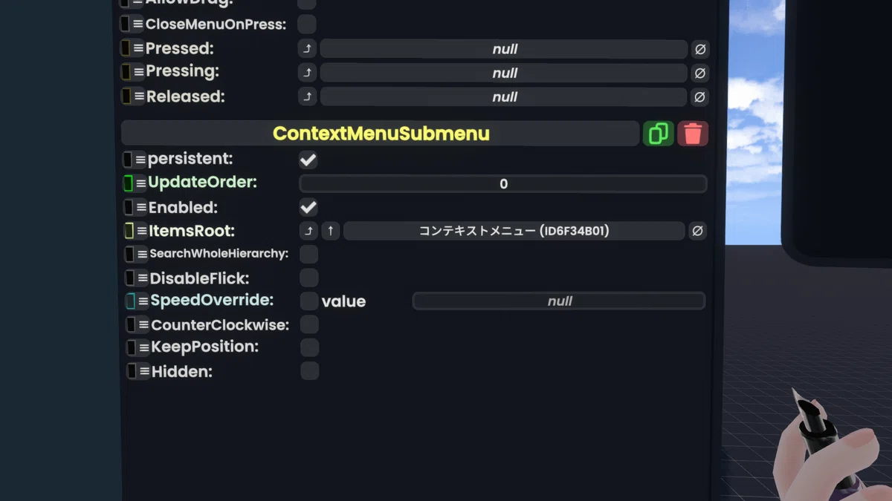Toggle the Enabled checkbox off
The width and height of the screenshot is (892, 501).
308,207
